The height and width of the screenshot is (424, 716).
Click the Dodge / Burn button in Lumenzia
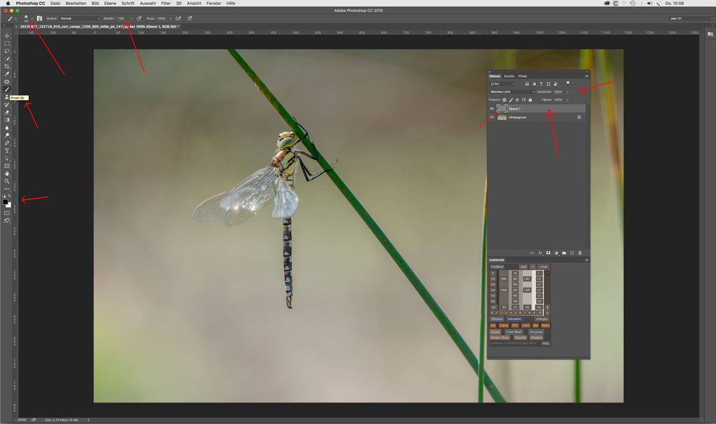500,338
